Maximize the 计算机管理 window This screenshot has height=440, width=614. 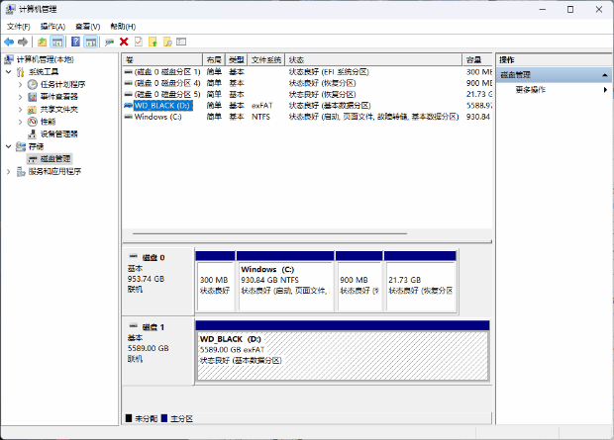point(570,9)
